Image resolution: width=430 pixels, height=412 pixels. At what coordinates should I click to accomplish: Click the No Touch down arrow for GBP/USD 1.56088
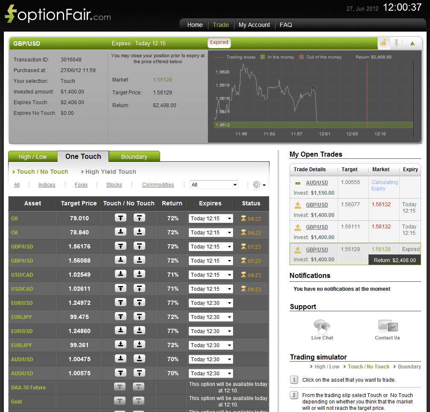pos(139,260)
